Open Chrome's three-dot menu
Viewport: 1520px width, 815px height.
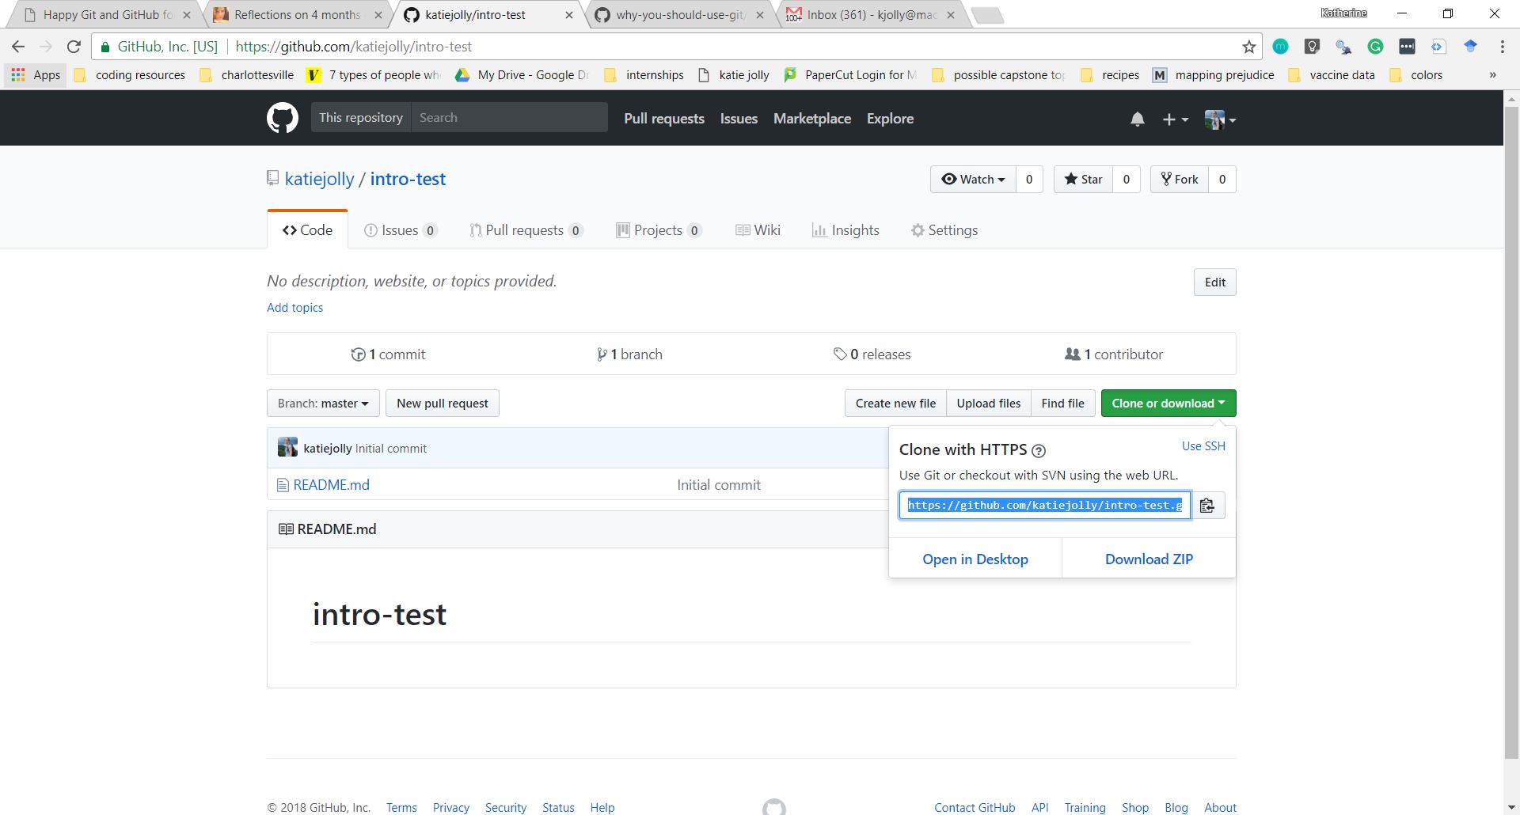[1502, 47]
